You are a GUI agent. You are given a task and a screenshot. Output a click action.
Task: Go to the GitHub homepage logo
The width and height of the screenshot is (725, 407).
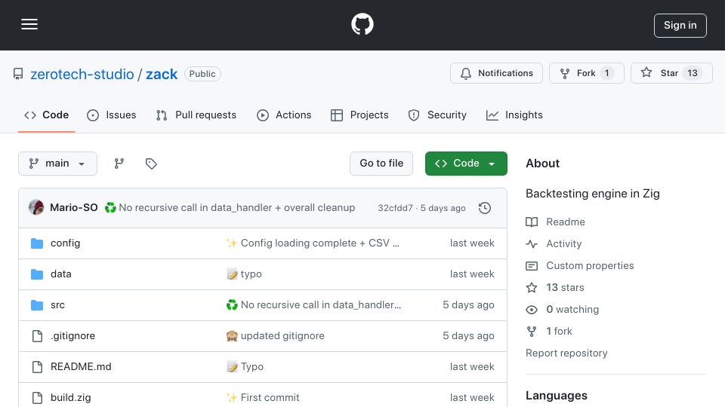362,24
